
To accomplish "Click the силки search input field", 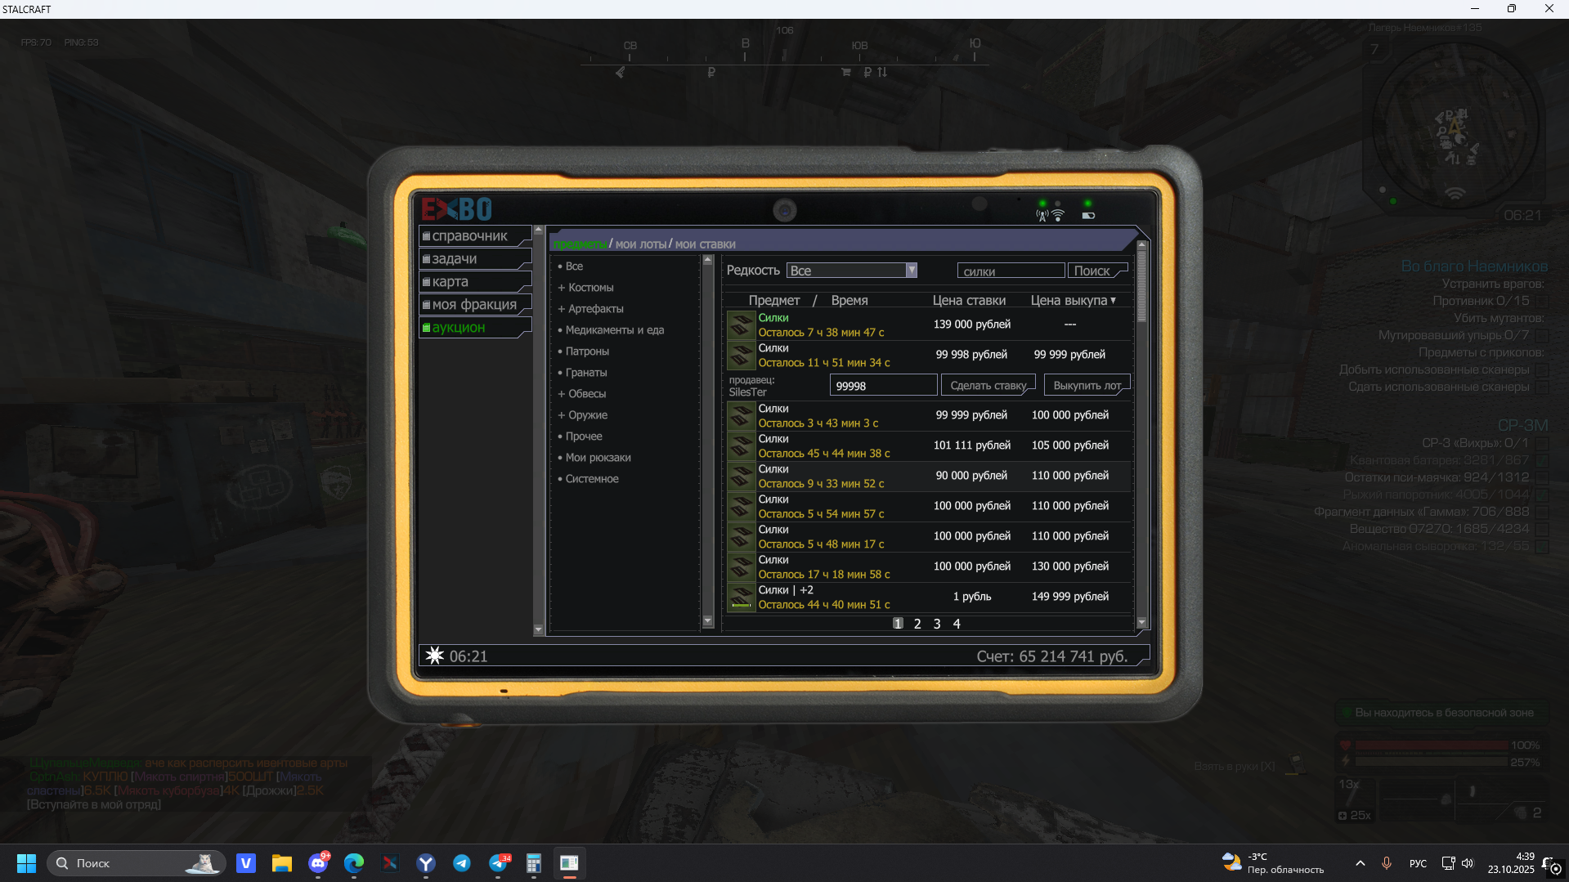I will pos(1011,271).
